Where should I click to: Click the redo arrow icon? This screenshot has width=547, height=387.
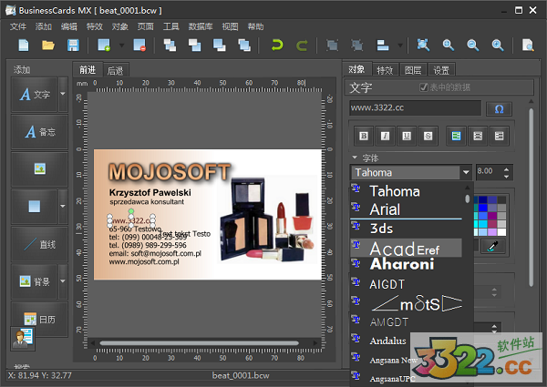coord(302,46)
